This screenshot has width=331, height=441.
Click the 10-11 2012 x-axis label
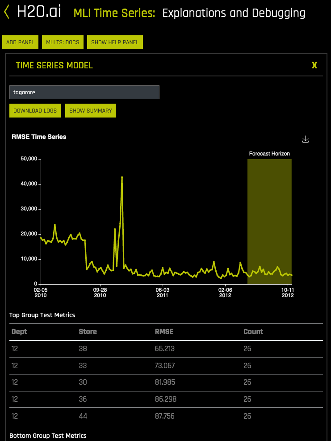(288, 293)
